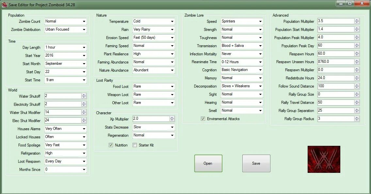
Task: Click the Population Peak Day stepper
Action: click(357, 46)
